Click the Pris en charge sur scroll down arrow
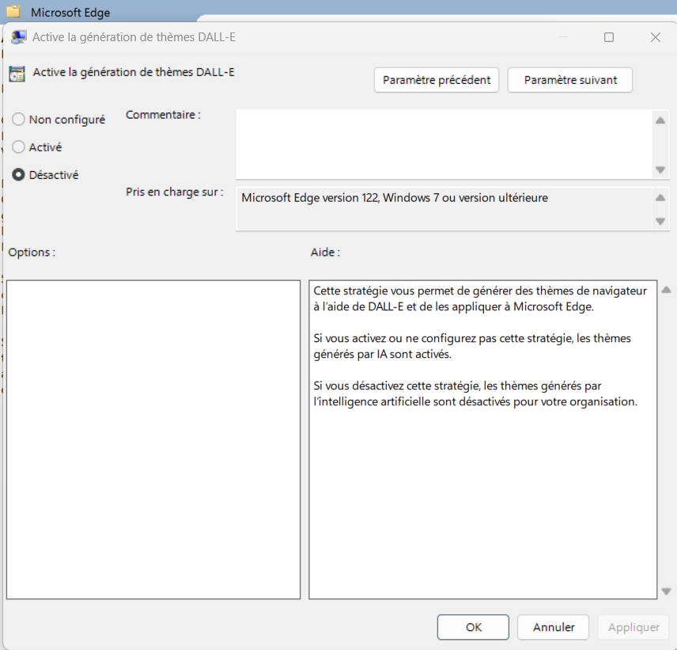This screenshot has height=650, width=677. coord(660,221)
